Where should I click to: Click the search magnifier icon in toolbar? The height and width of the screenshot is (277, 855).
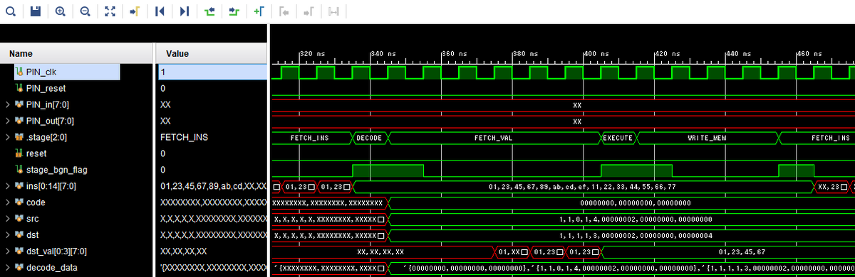click(x=11, y=11)
